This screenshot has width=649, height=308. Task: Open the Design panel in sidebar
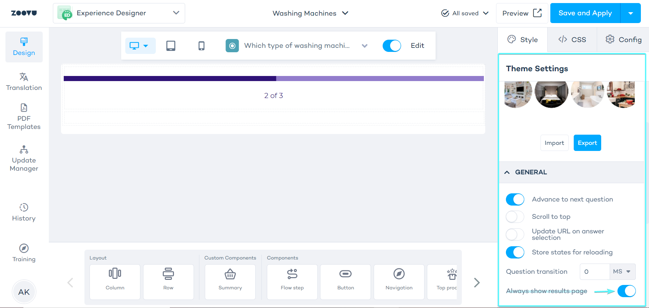coord(24,47)
